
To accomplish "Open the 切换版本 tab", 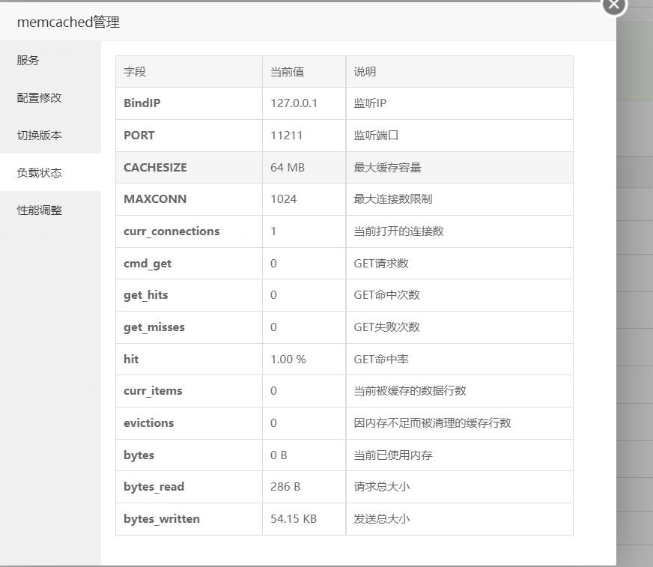I will (x=50, y=135).
